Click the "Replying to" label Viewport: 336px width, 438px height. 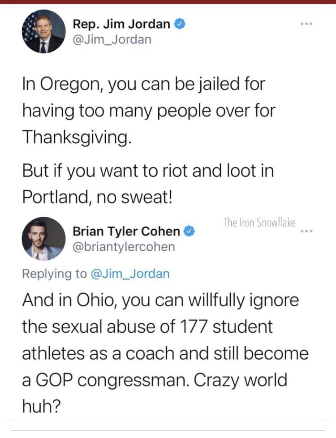(x=55, y=274)
